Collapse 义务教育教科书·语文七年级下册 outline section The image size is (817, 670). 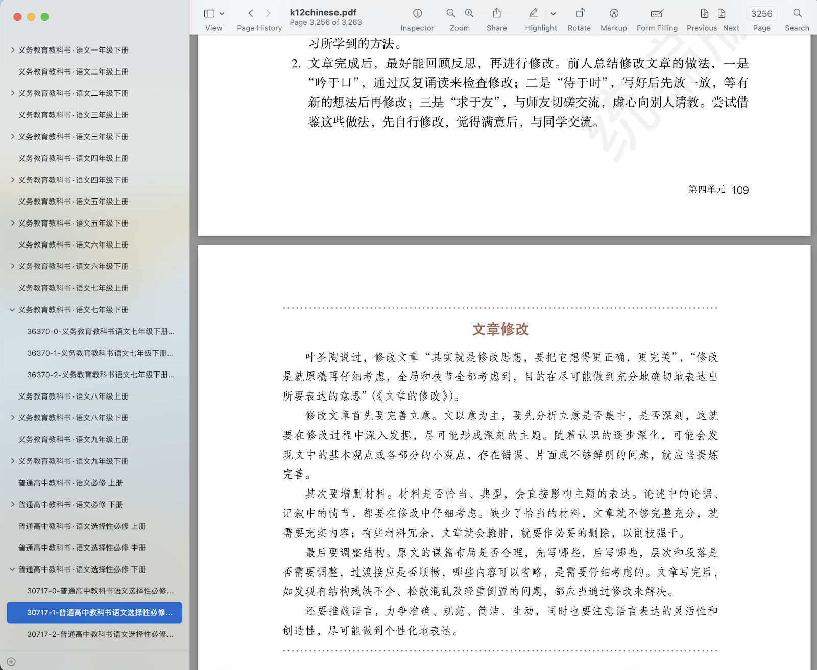click(x=12, y=310)
